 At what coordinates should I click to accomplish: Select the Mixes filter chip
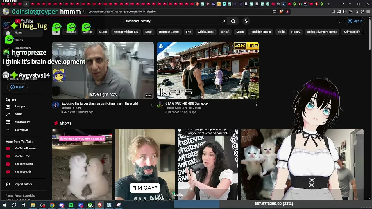pyautogui.click(x=240, y=32)
